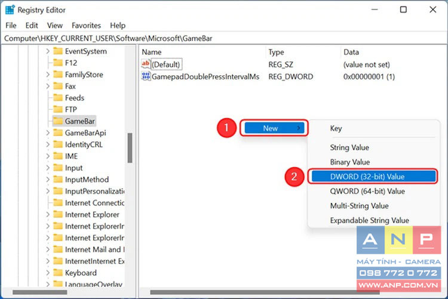448x299 pixels.
Task: Expand the IdentityCRL key
Action: (x=48, y=144)
